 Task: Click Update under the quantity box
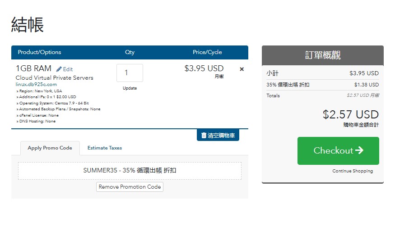click(130, 88)
